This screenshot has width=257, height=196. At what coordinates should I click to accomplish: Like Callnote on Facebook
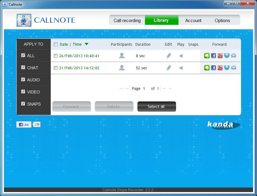coord(24,124)
